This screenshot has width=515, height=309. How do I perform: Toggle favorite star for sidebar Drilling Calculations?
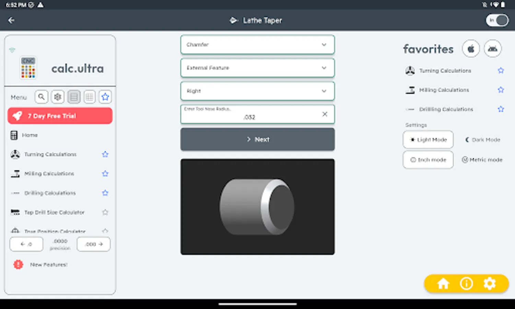[x=105, y=193]
